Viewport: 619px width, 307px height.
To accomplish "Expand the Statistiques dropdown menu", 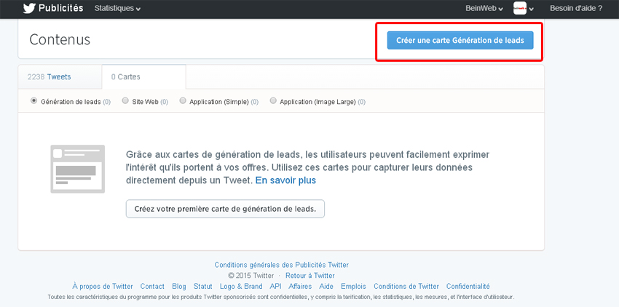I will pyautogui.click(x=117, y=9).
